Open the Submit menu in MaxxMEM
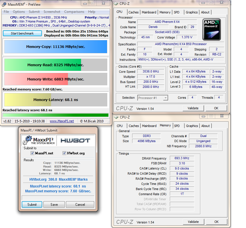The width and height of the screenshot is (246, 228). pyautogui.click(x=34, y=12)
